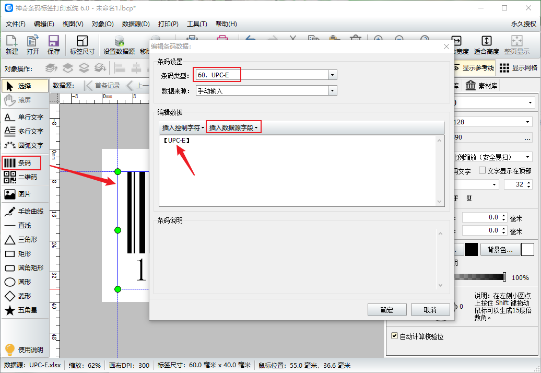Click the 保存 save icon
The height and width of the screenshot is (373, 541).
pos(53,45)
